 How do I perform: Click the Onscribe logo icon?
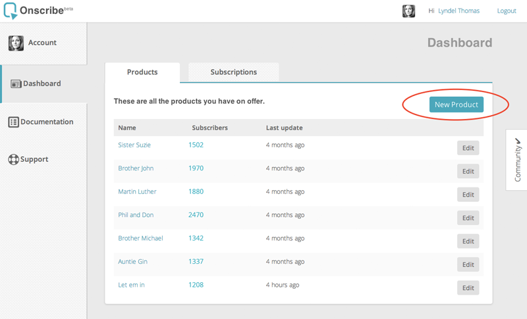pos(11,11)
